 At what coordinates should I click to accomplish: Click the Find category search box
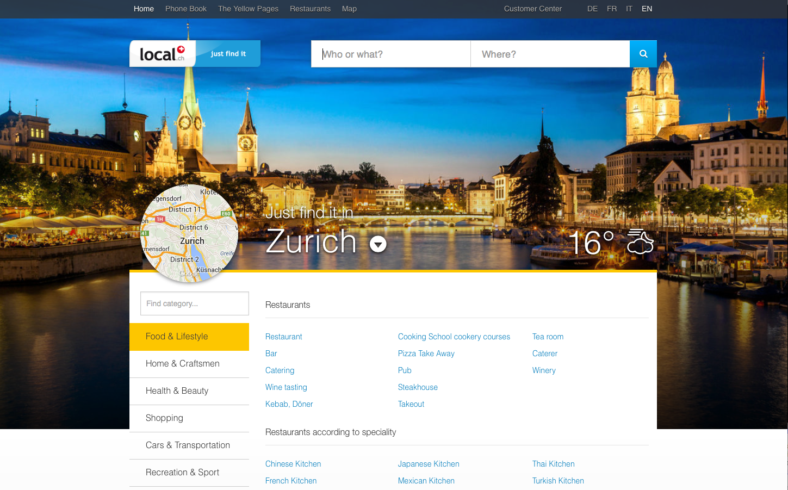pos(194,303)
